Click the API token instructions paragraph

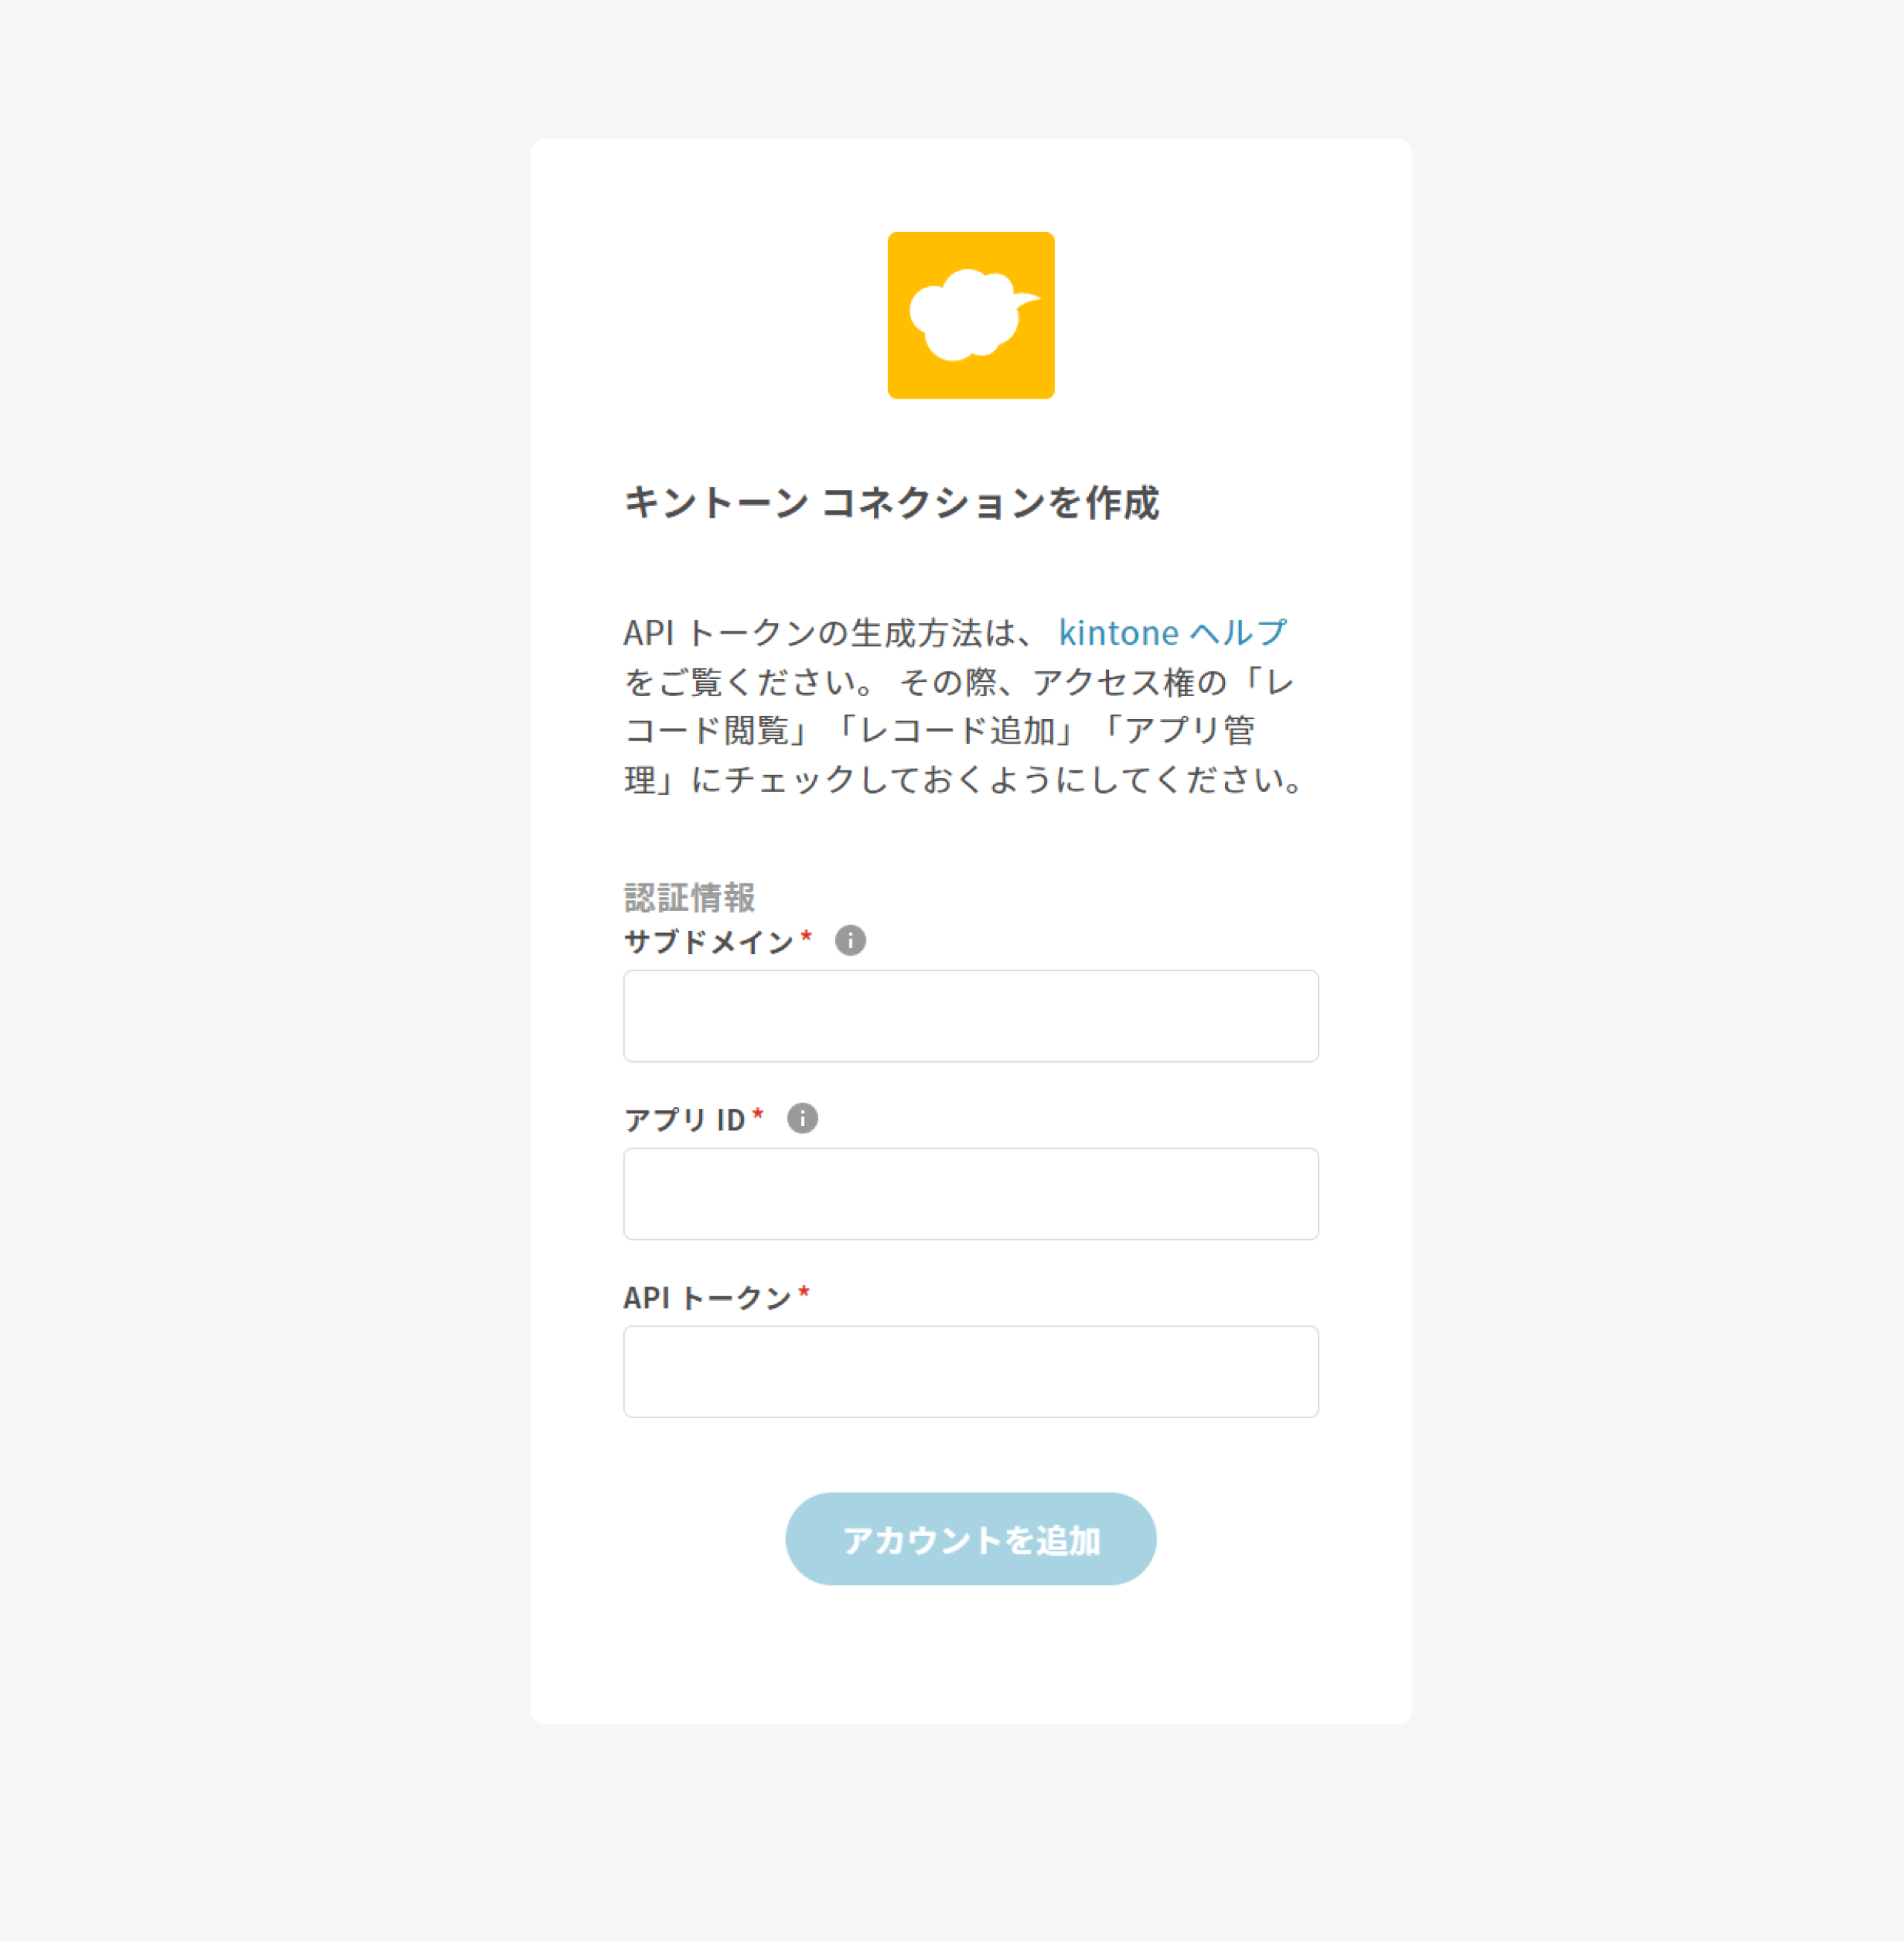point(964,705)
